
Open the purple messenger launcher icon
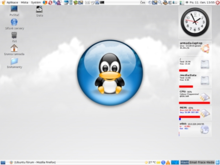coord(59,3)
